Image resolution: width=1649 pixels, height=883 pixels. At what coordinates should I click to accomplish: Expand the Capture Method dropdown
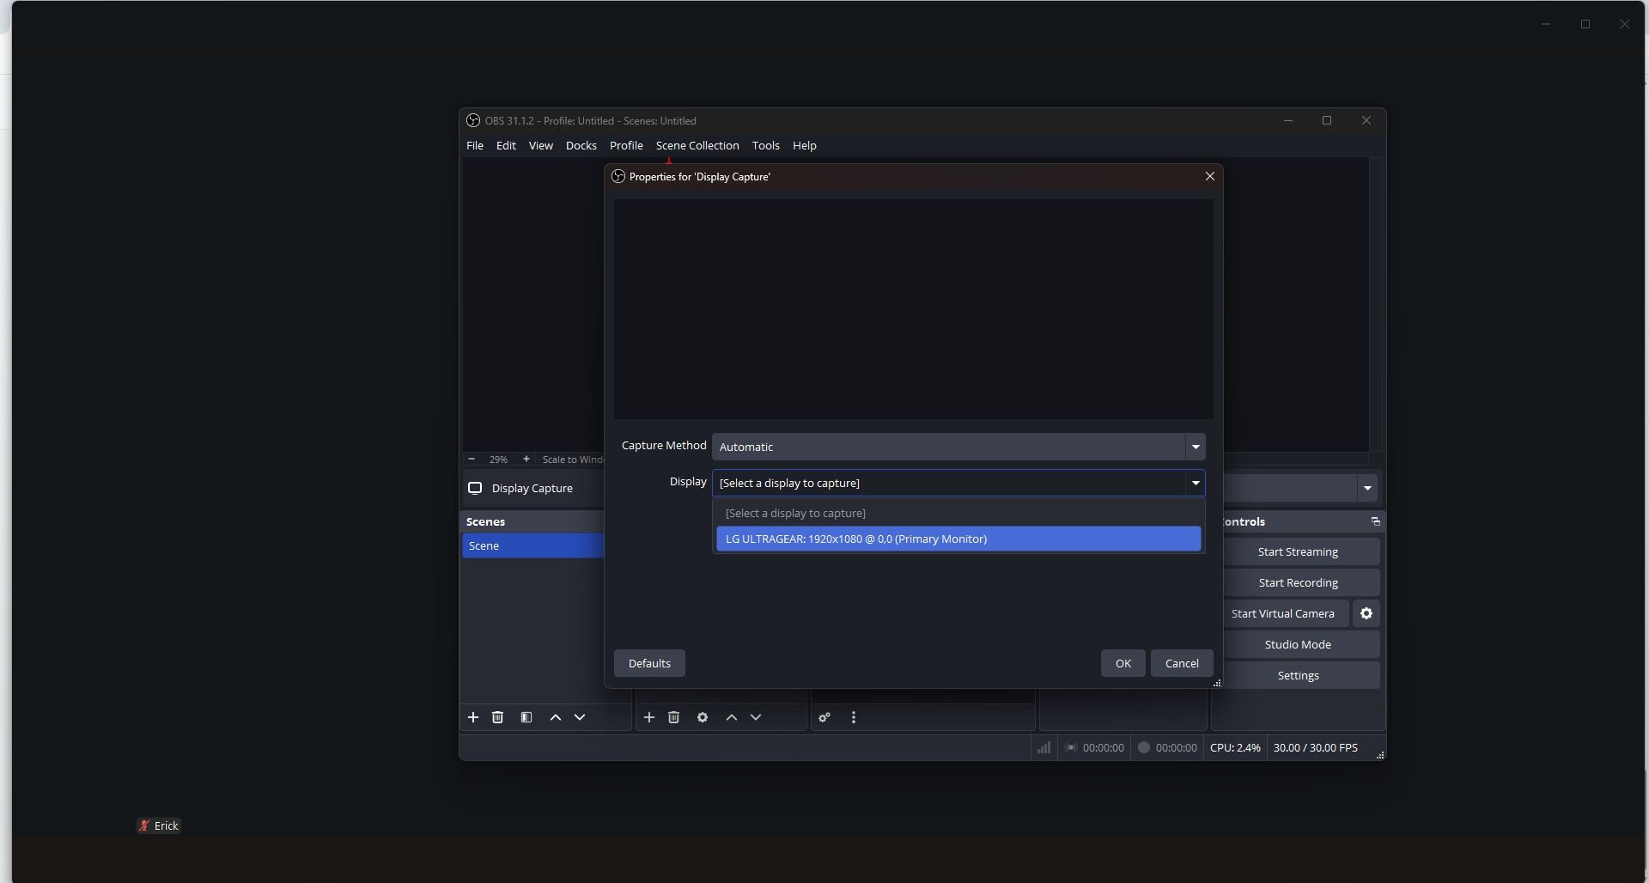[958, 447]
